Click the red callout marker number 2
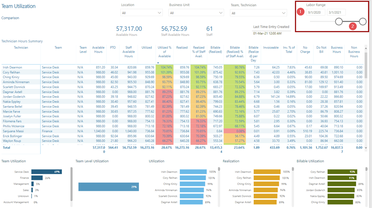 point(352,26)
